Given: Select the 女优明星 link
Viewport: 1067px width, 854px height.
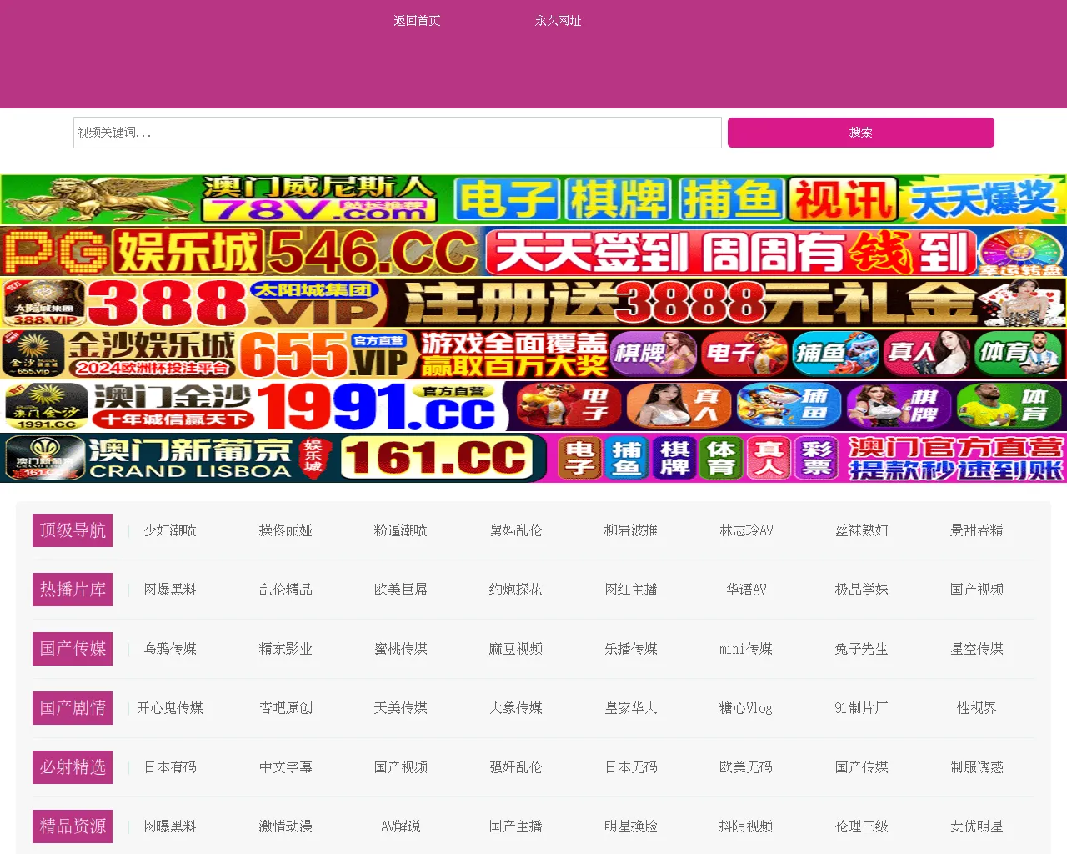Looking at the screenshot, I should coord(977,826).
